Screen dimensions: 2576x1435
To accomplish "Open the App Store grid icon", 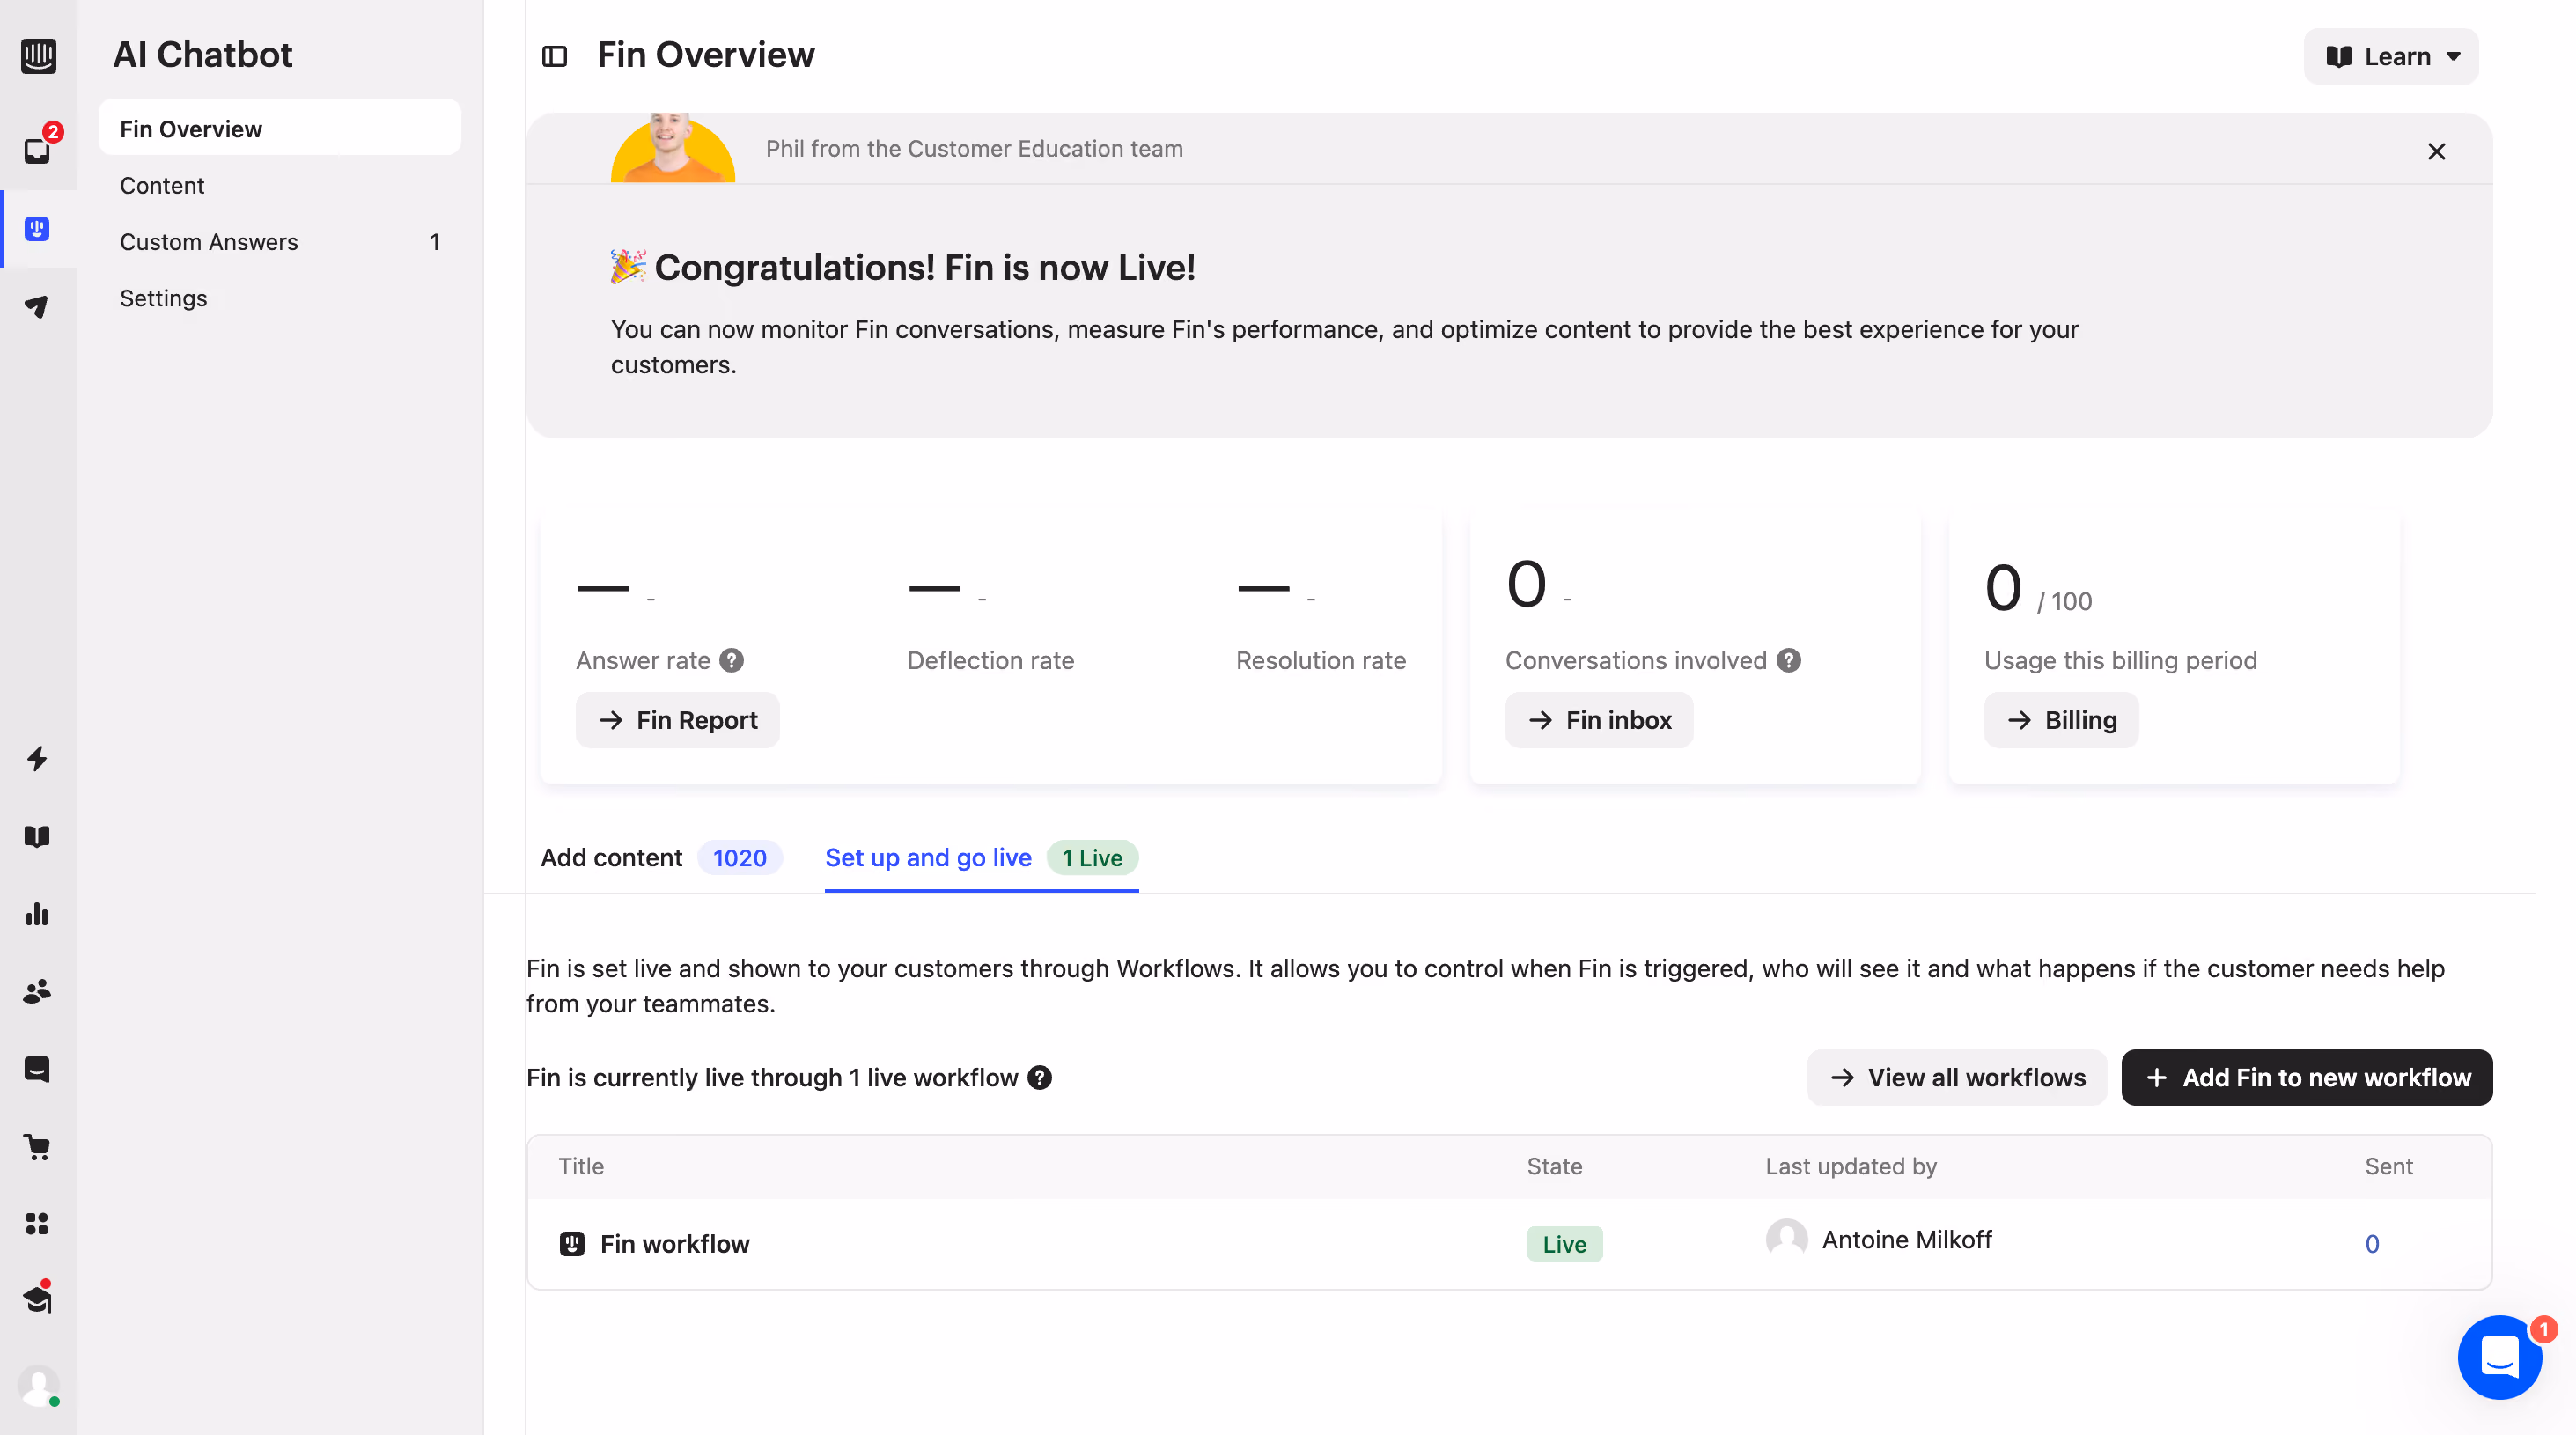I will click(38, 1224).
